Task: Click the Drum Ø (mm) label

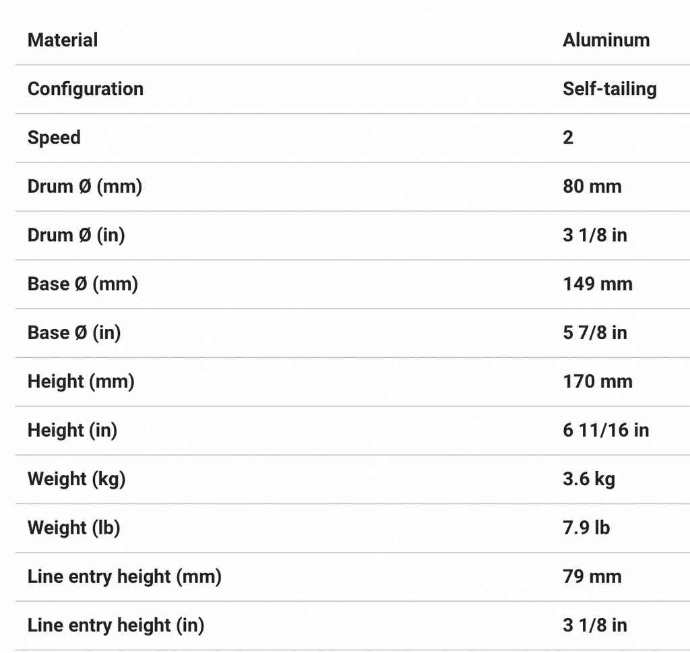Action: click(85, 187)
